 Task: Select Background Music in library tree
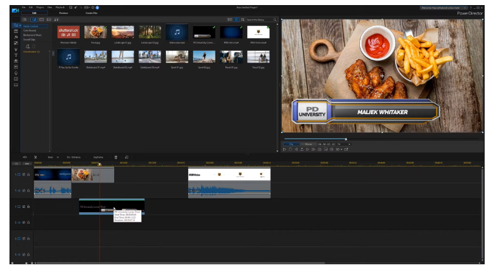point(32,35)
